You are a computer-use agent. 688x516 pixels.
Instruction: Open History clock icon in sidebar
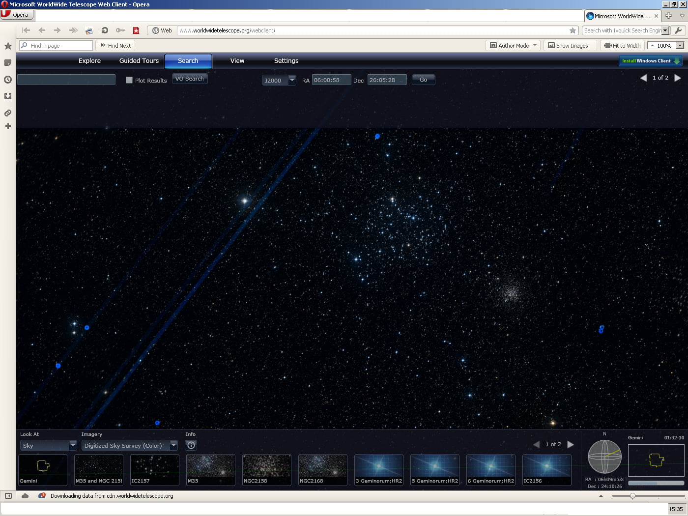pyautogui.click(x=8, y=80)
